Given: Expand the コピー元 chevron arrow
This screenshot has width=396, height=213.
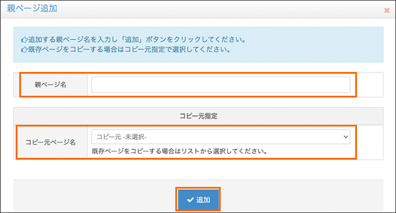Looking at the screenshot, I should pos(345,137).
